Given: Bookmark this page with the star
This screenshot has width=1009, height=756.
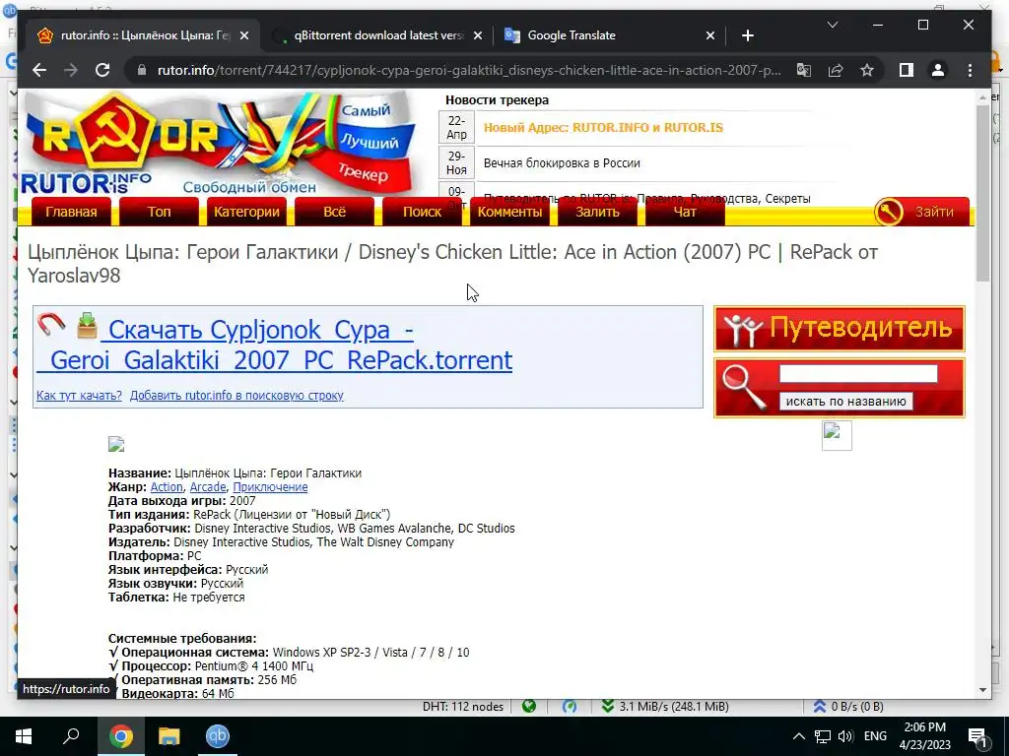Looking at the screenshot, I should [x=867, y=70].
